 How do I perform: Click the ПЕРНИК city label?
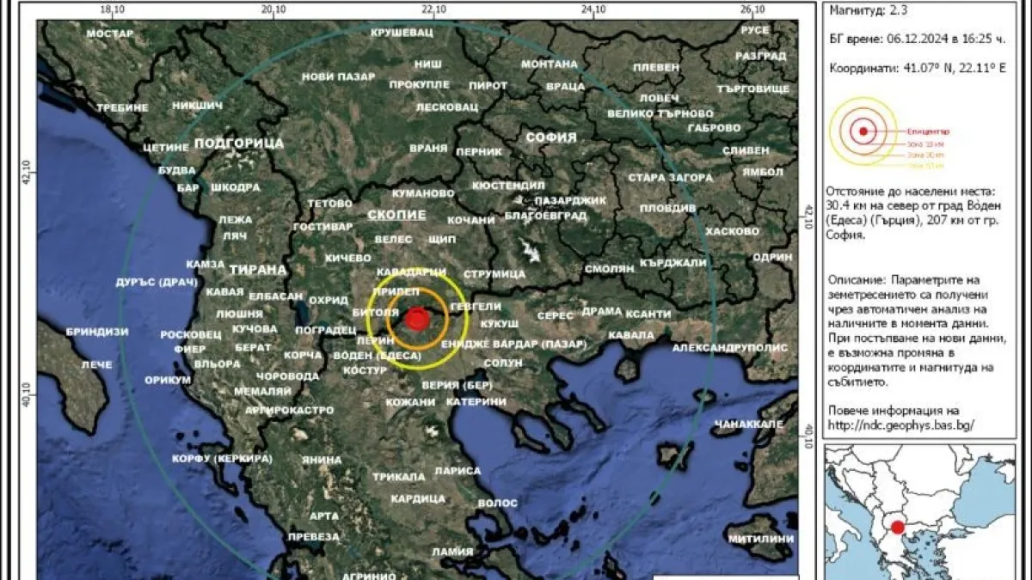(x=479, y=151)
